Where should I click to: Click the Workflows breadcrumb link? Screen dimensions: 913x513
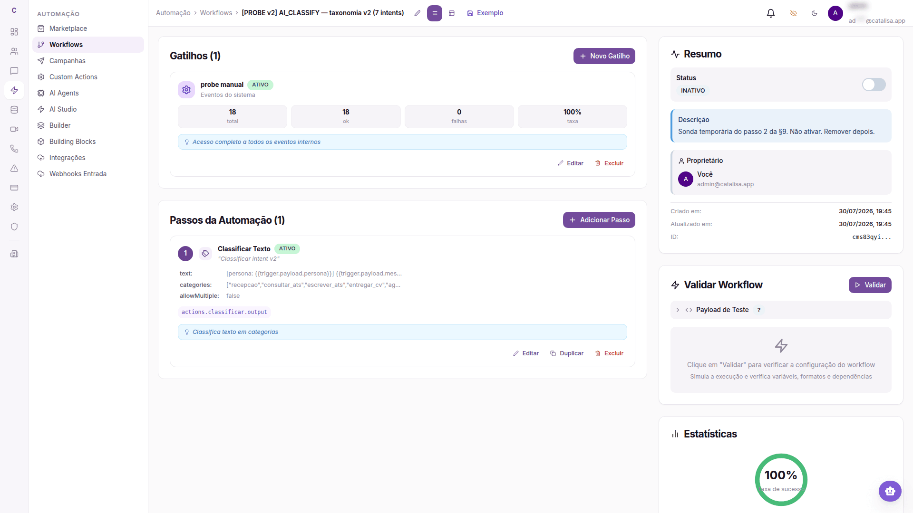coord(216,13)
